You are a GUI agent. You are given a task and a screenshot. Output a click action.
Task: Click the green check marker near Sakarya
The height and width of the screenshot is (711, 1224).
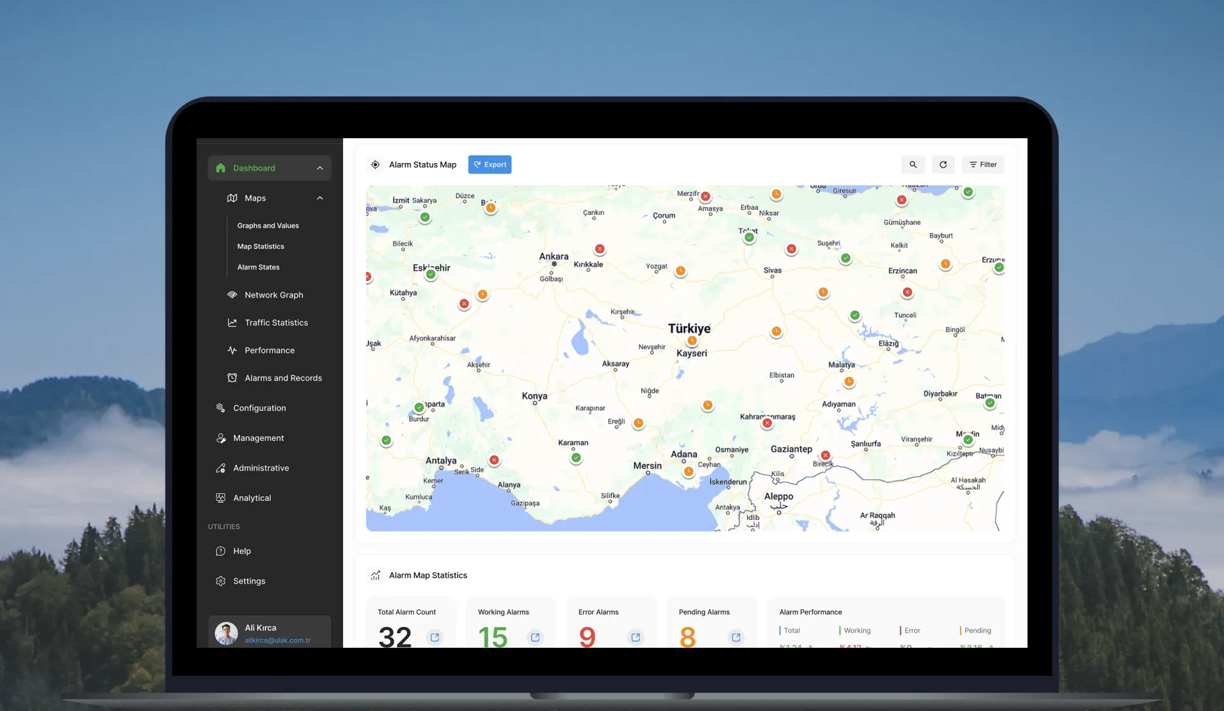[425, 217]
